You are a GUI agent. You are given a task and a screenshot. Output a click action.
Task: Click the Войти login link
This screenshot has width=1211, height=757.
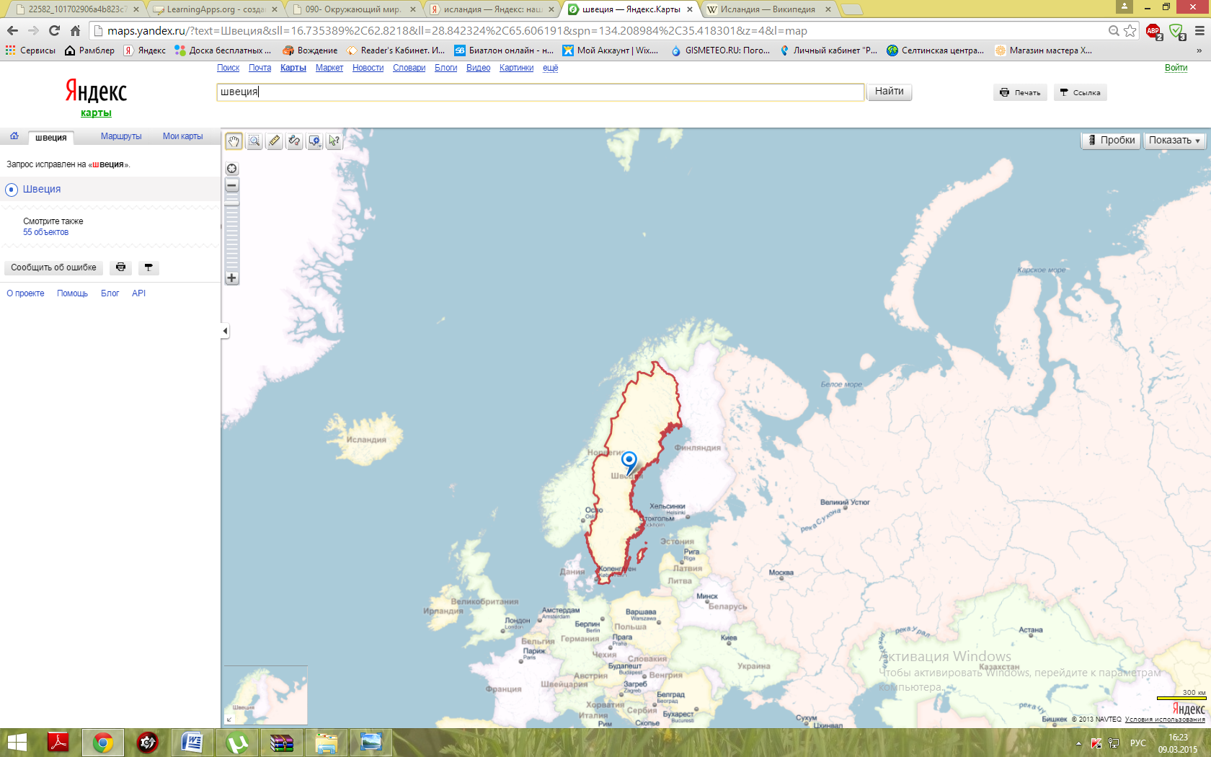(x=1176, y=68)
